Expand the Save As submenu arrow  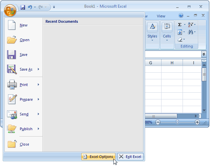pos(38,69)
